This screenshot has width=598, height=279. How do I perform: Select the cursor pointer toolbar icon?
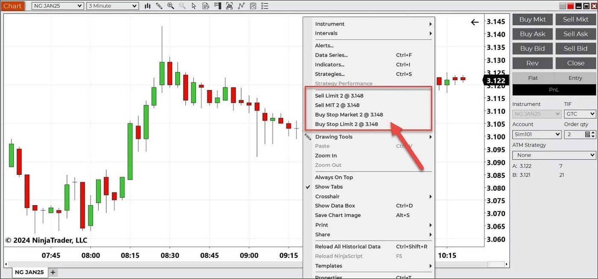(x=194, y=6)
